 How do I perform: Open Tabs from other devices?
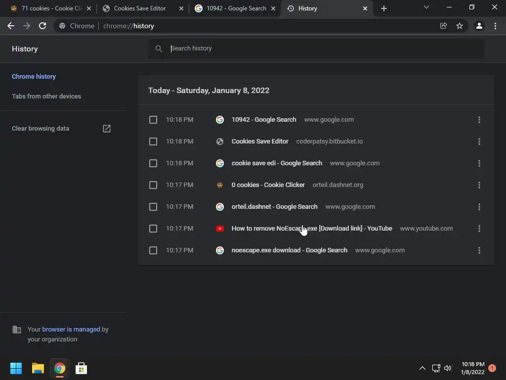pos(46,96)
